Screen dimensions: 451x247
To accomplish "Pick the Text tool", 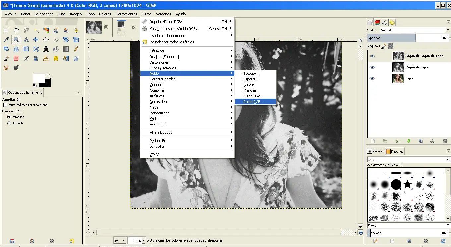I will click(45, 49).
